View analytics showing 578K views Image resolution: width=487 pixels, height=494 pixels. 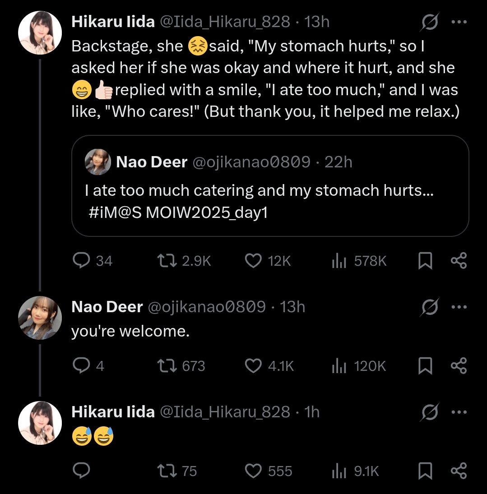pos(339,261)
